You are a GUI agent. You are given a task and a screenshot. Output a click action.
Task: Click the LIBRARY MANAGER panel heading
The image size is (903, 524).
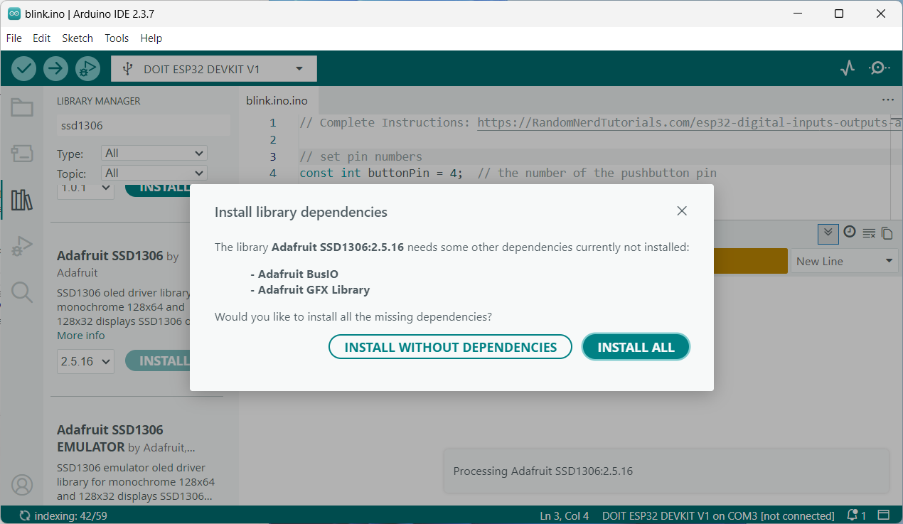99,101
